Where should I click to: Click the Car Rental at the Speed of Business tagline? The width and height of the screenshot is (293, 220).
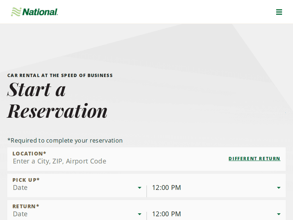click(60, 75)
